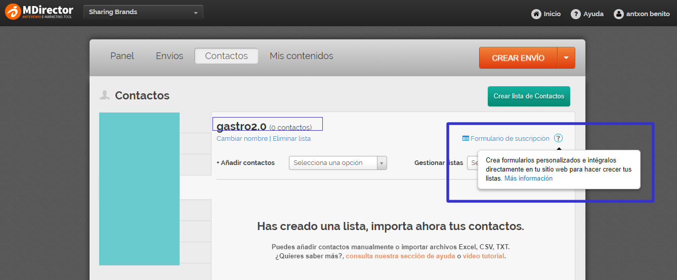Open the Gestionar listas dropdown
Viewport: 677px width, 280px height.
pos(473,163)
